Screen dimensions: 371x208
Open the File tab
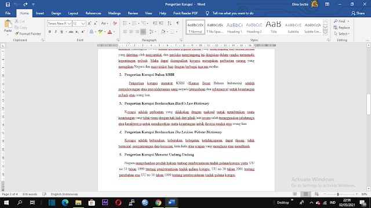pyautogui.click(x=8, y=13)
